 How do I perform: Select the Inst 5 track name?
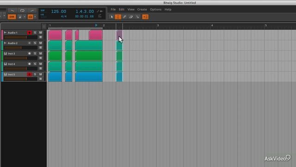tap(11, 74)
